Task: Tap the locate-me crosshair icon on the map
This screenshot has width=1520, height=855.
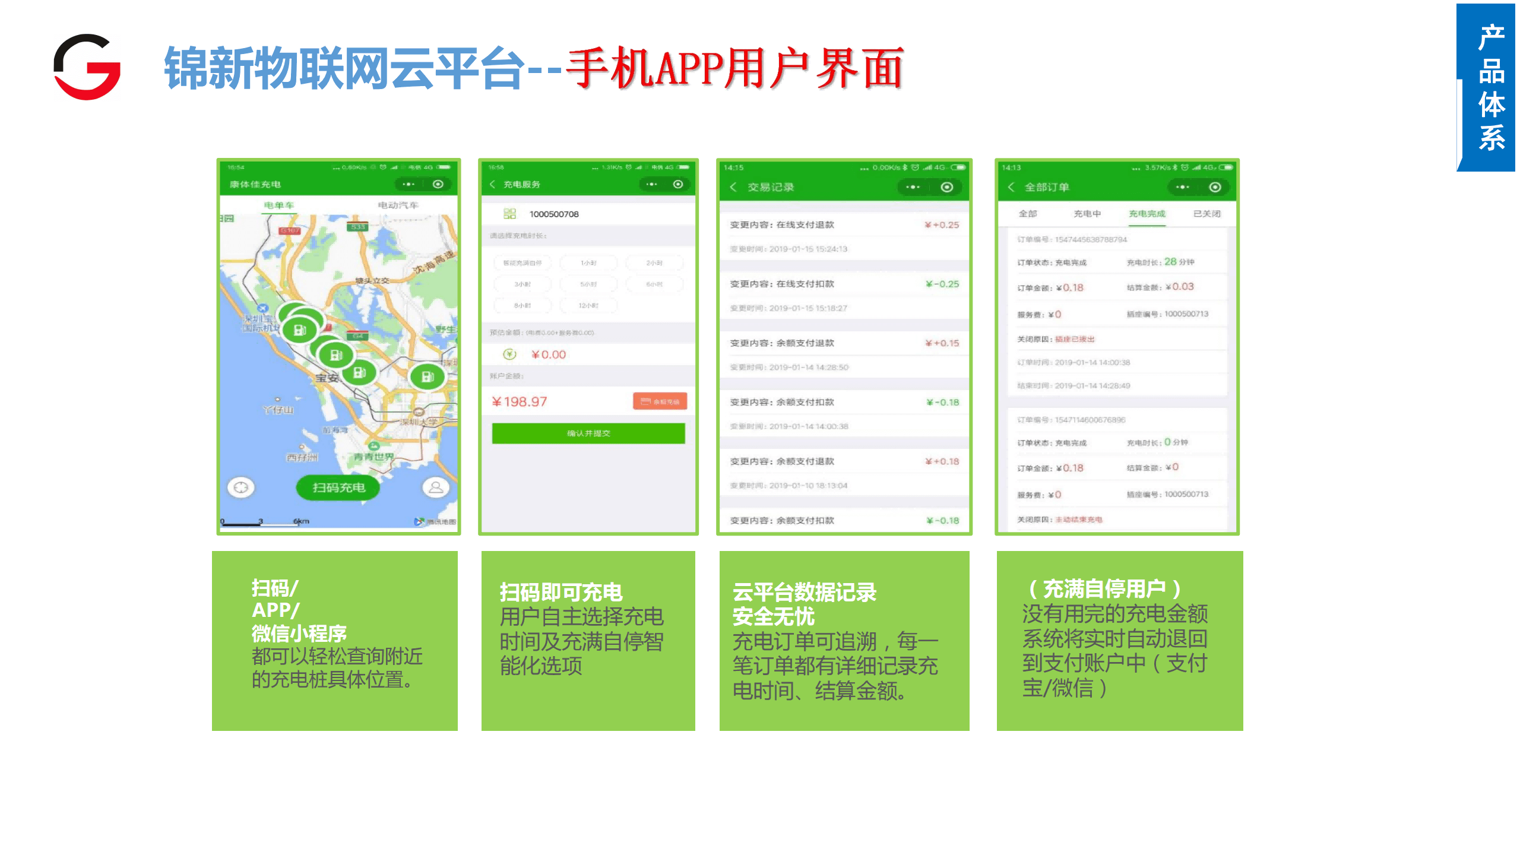Action: [x=240, y=487]
